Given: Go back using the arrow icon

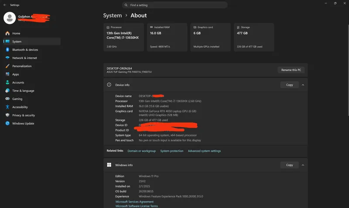Looking at the screenshot, I should pos(5,5).
